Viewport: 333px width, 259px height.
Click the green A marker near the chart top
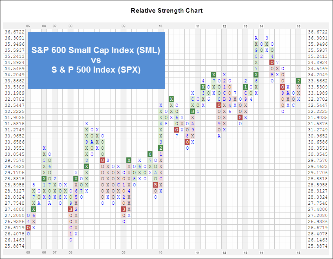coord(256,38)
